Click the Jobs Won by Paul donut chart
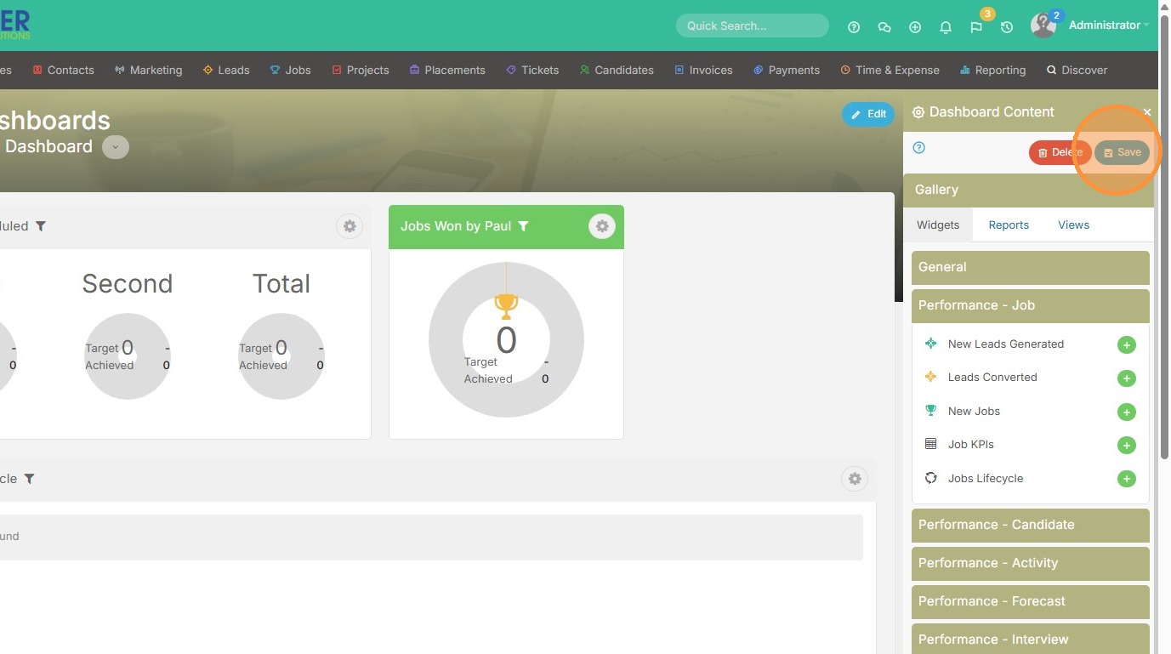The height and width of the screenshot is (654, 1171). click(506, 339)
